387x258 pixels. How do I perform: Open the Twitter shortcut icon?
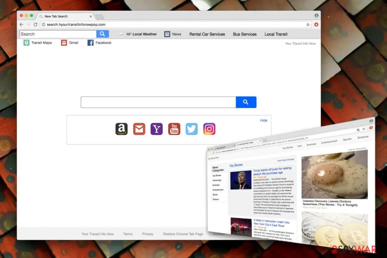(x=191, y=129)
